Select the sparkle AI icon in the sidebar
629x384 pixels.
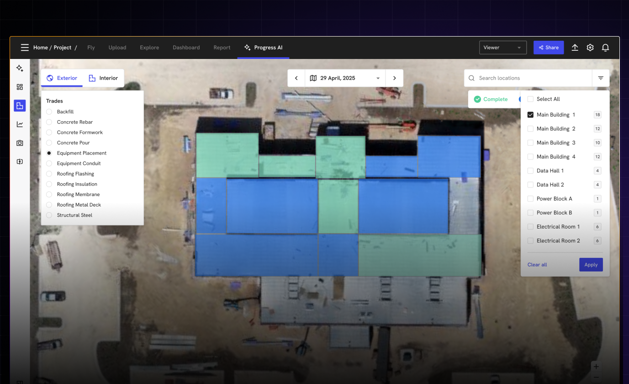pos(20,68)
